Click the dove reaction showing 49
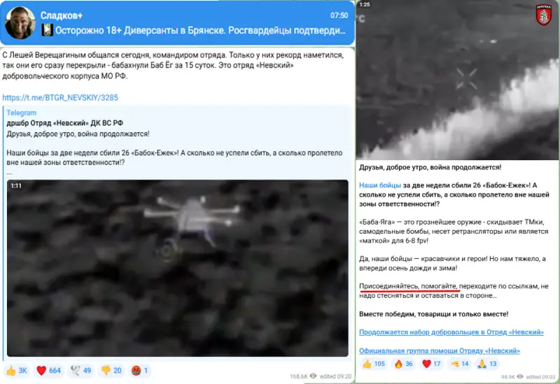Screen dimensions: 560x384 pyautogui.click(x=80, y=371)
